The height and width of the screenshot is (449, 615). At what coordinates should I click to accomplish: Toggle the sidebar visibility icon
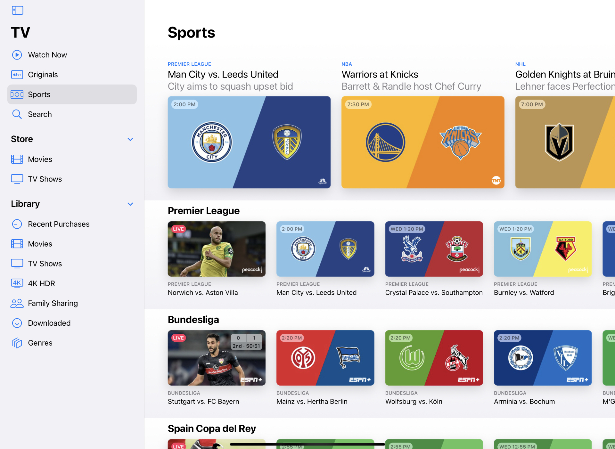[17, 10]
